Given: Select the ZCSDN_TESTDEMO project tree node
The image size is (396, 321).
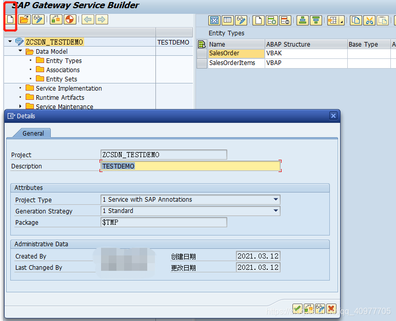Looking at the screenshot, I should click(x=54, y=42).
